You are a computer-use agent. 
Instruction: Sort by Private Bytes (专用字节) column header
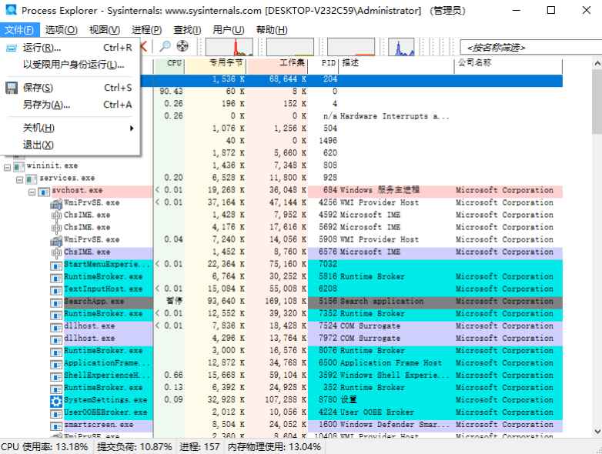point(216,63)
